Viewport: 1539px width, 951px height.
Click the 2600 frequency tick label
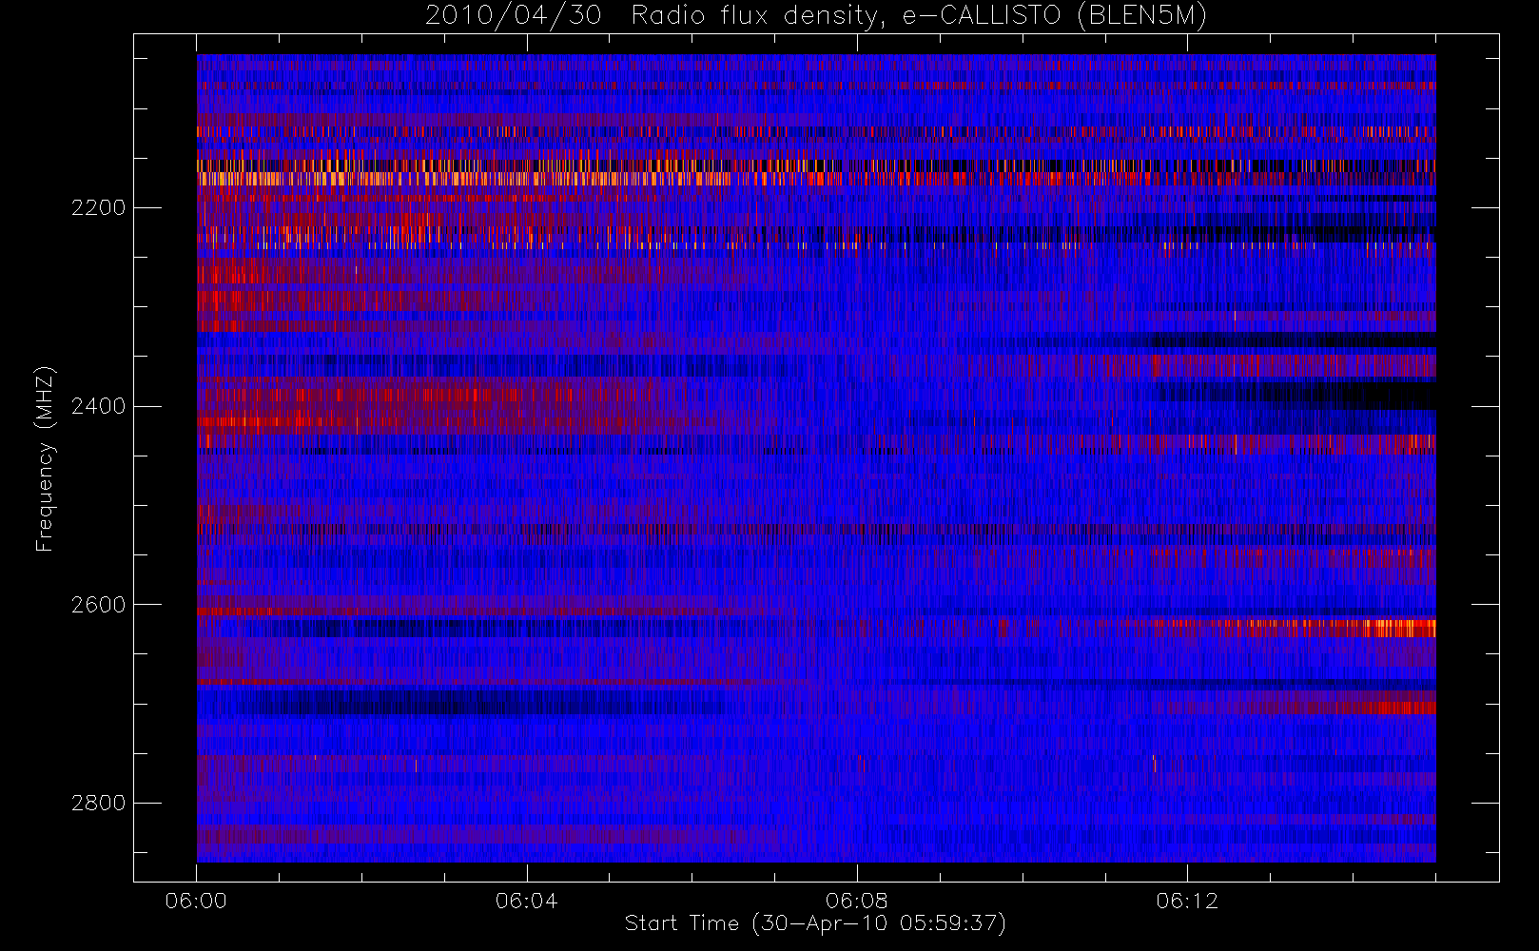[98, 606]
